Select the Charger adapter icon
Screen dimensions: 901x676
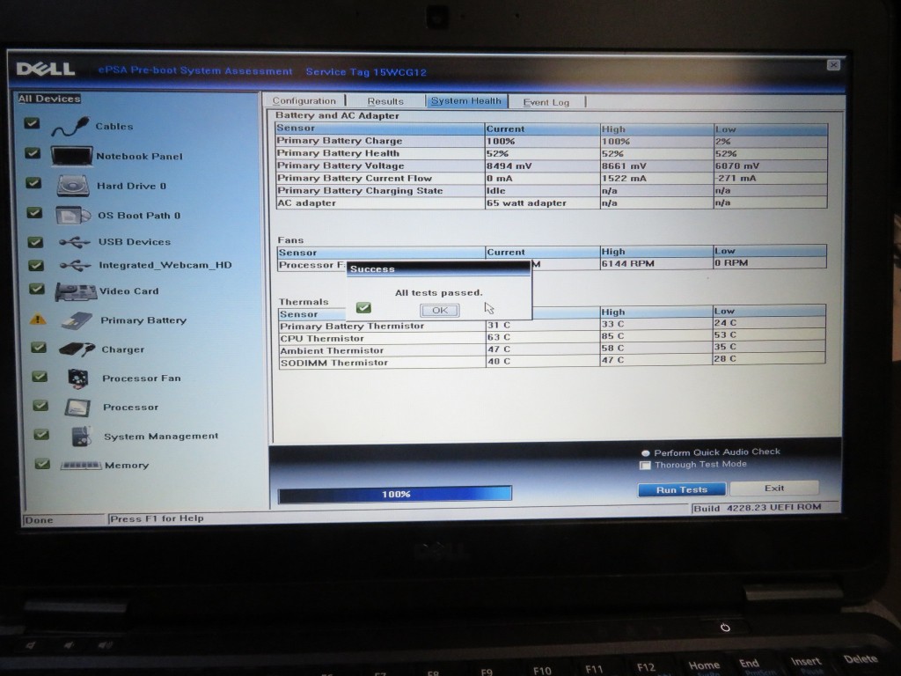pyautogui.click(x=77, y=349)
